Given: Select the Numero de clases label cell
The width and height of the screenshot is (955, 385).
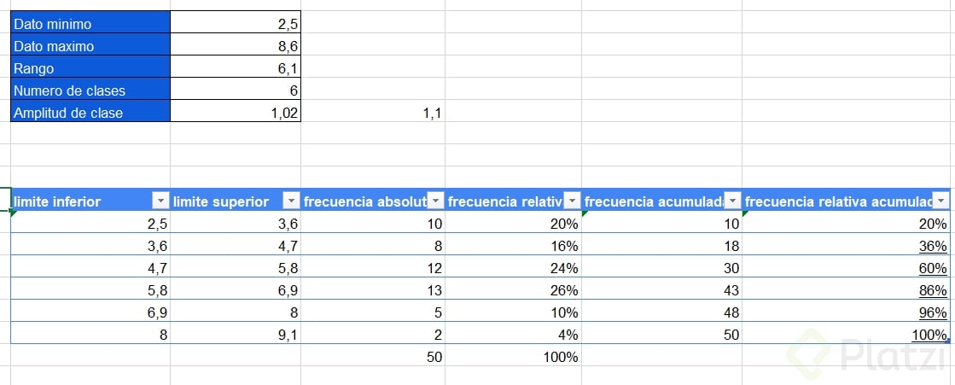Looking at the screenshot, I should (x=90, y=90).
